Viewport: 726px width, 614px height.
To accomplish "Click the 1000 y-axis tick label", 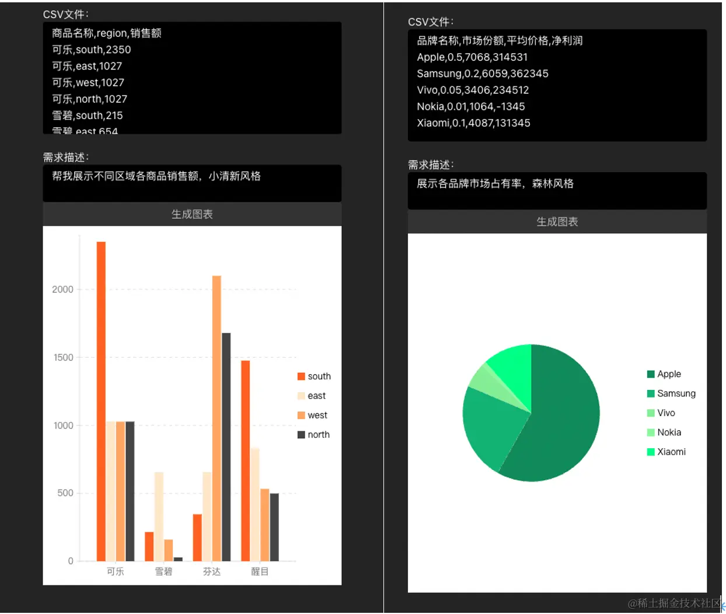I will (64, 425).
